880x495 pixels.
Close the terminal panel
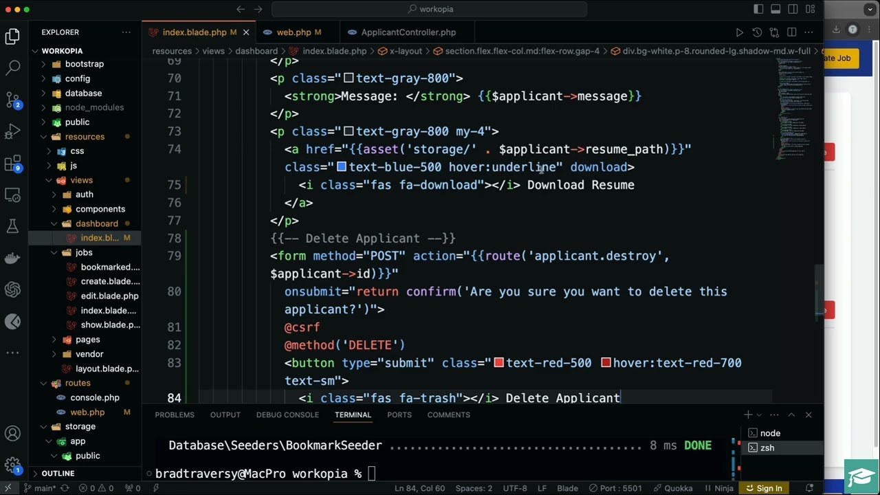click(808, 415)
